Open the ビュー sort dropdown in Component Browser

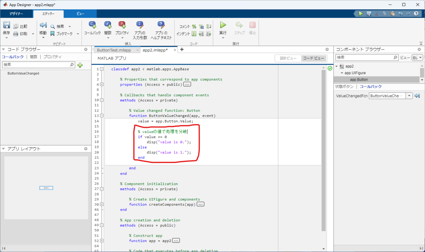418,57
